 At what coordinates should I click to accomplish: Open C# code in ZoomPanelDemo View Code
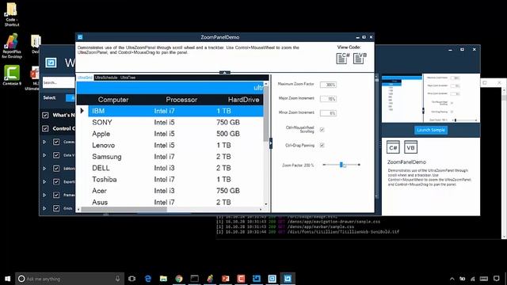coord(342,58)
